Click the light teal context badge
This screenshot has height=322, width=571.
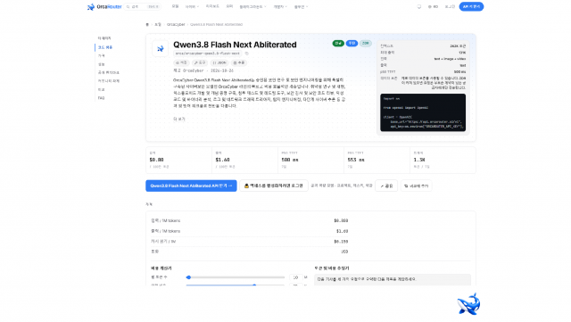coord(366,44)
